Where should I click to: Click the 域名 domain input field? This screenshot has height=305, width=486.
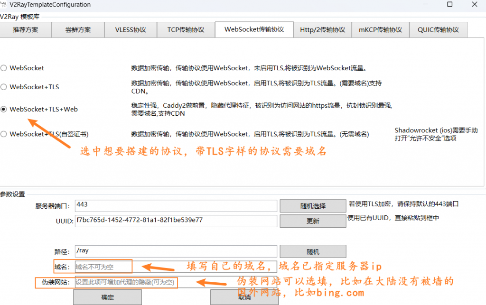click(x=176, y=267)
